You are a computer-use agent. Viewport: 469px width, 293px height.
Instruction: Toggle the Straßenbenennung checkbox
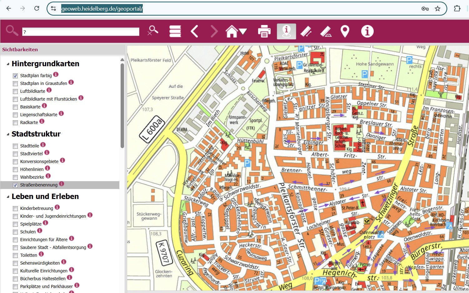[x=15, y=185]
